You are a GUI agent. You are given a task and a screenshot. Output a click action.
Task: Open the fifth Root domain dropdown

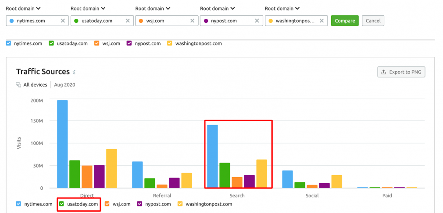tap(282, 8)
